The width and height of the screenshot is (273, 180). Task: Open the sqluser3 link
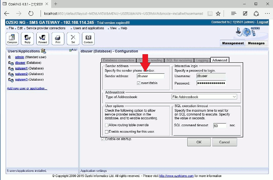[x=21, y=79]
